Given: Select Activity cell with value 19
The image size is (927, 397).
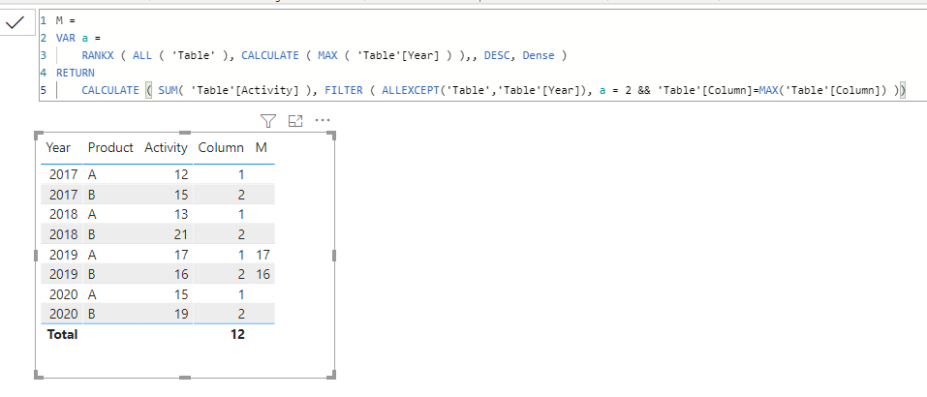Looking at the screenshot, I should pos(181,315).
